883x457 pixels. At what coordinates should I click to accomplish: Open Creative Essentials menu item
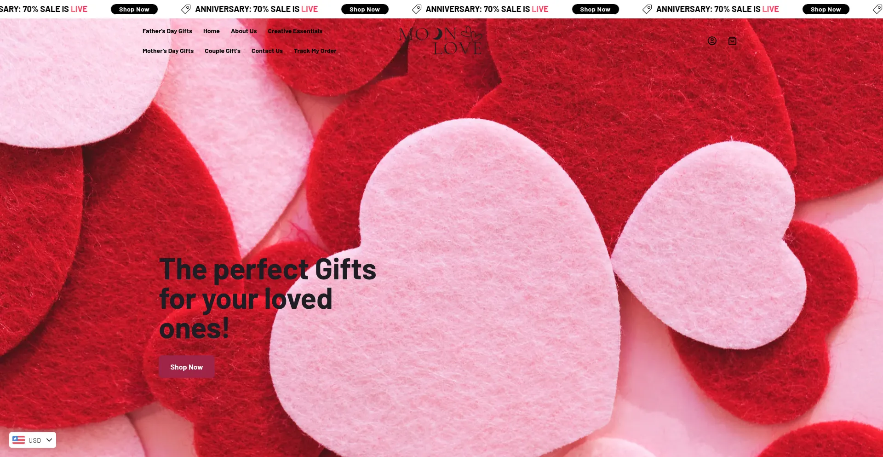[x=295, y=31]
